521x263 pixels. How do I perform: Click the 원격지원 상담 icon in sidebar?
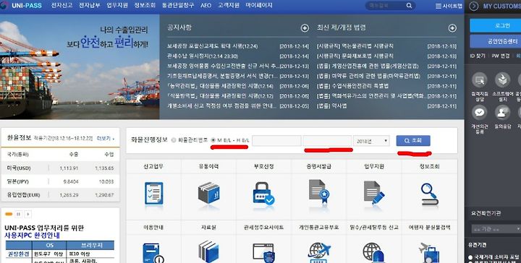(479, 80)
